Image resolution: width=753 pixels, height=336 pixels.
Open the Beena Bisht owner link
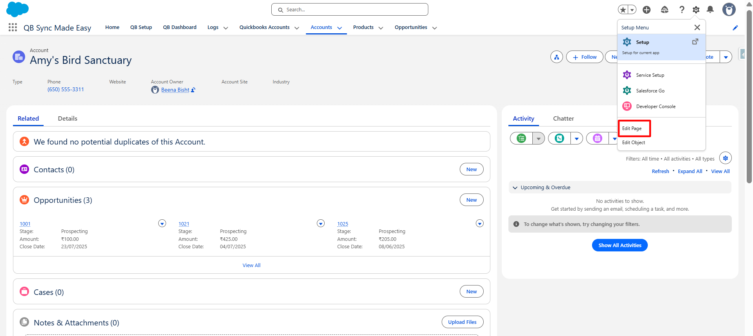[175, 90]
